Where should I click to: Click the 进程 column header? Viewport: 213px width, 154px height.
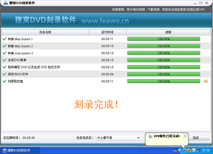(x=168, y=32)
